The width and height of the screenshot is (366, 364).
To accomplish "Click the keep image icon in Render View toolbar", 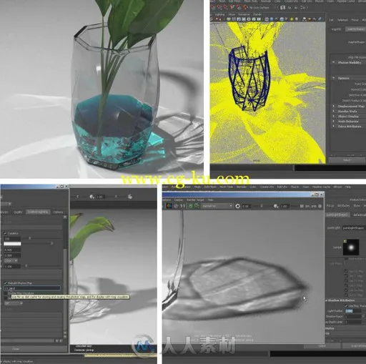I will (190, 206).
